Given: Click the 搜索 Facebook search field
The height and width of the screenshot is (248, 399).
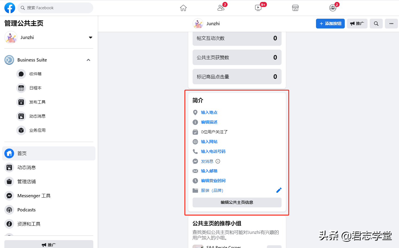Looking at the screenshot, I should (x=55, y=8).
